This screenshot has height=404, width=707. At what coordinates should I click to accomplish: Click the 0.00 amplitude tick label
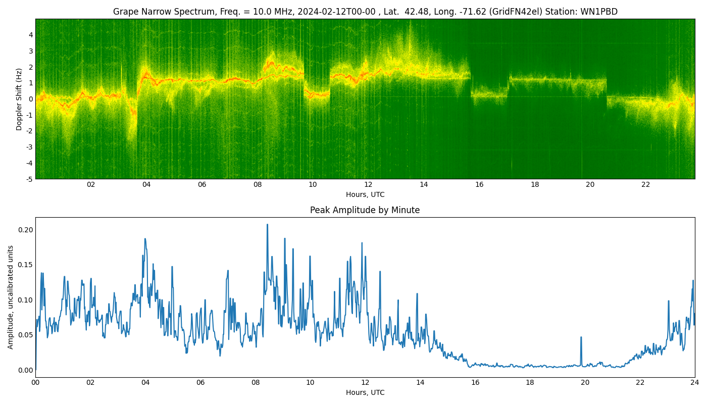point(25,370)
